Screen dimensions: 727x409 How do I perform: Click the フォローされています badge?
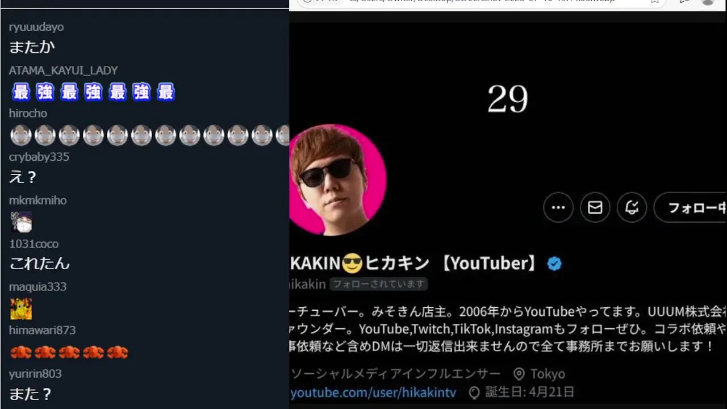(379, 284)
